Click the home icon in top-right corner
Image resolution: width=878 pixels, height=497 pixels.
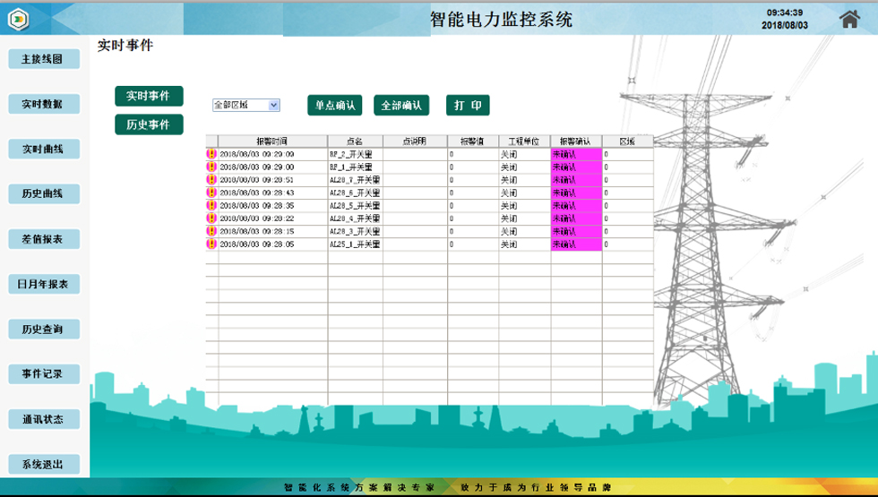(x=848, y=19)
